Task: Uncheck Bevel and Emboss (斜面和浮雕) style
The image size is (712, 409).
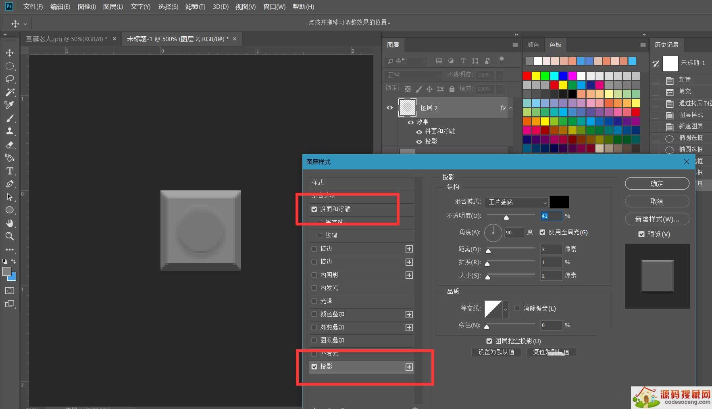Action: click(314, 209)
